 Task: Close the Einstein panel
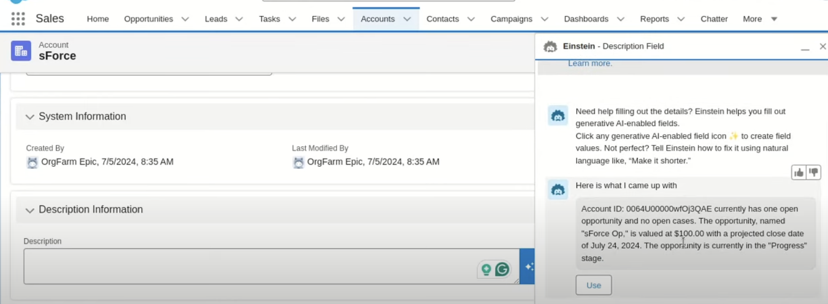(823, 46)
